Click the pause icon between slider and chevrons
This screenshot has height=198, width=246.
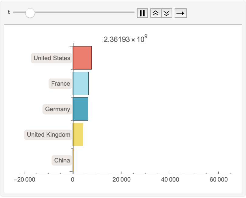coord(142,13)
